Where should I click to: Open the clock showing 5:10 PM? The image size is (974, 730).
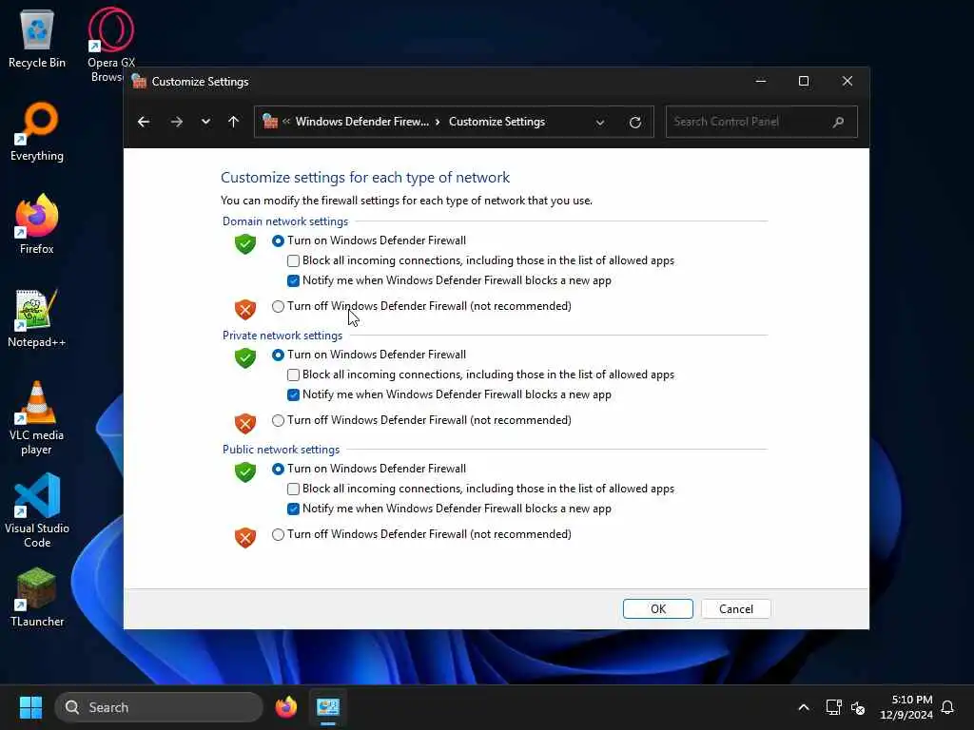click(x=906, y=707)
